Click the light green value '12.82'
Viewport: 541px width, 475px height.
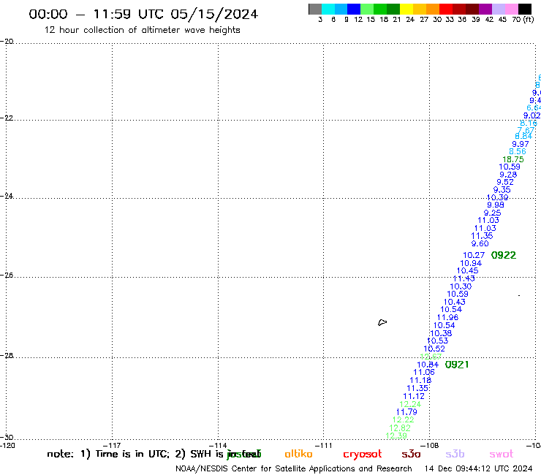tap(400, 428)
